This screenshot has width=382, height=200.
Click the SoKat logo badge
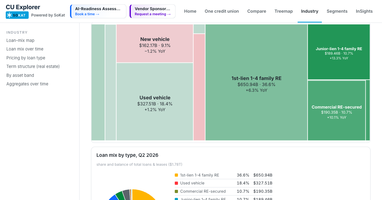point(17,15)
